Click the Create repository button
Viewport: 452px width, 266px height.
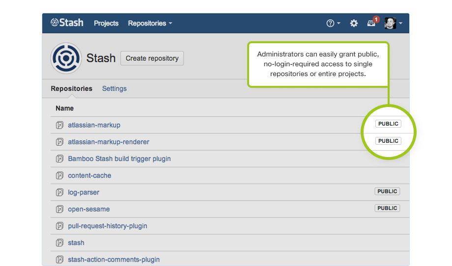(x=152, y=58)
